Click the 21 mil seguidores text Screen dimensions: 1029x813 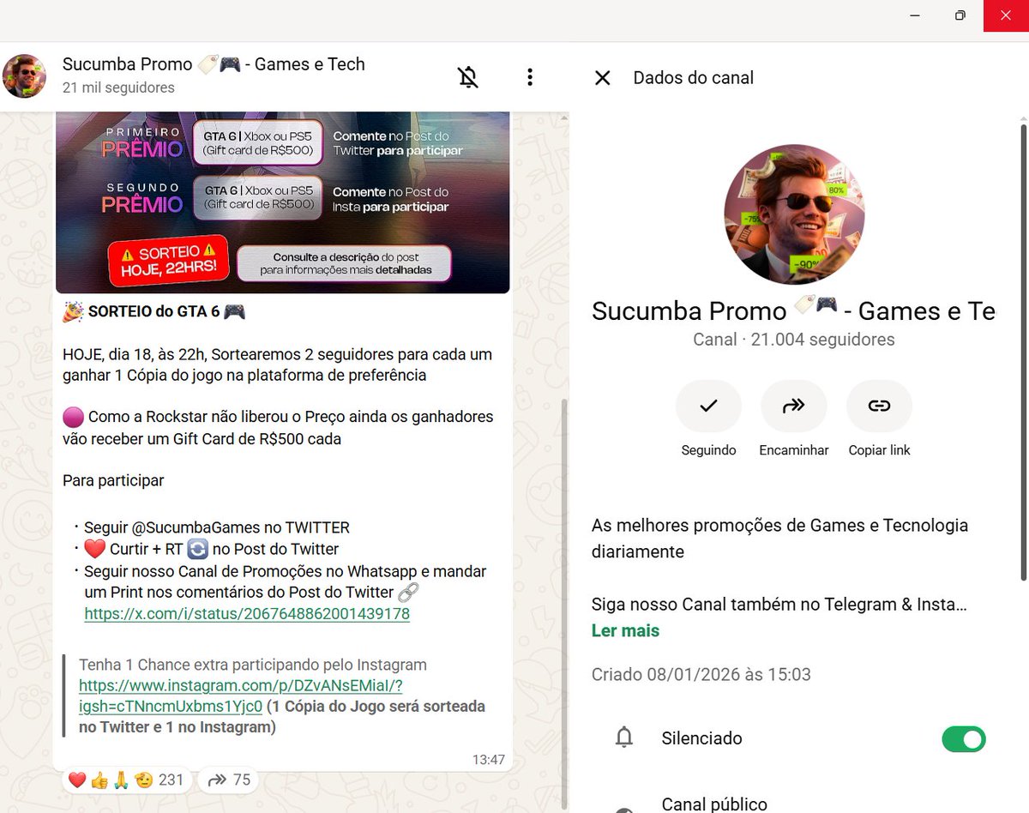coord(118,87)
